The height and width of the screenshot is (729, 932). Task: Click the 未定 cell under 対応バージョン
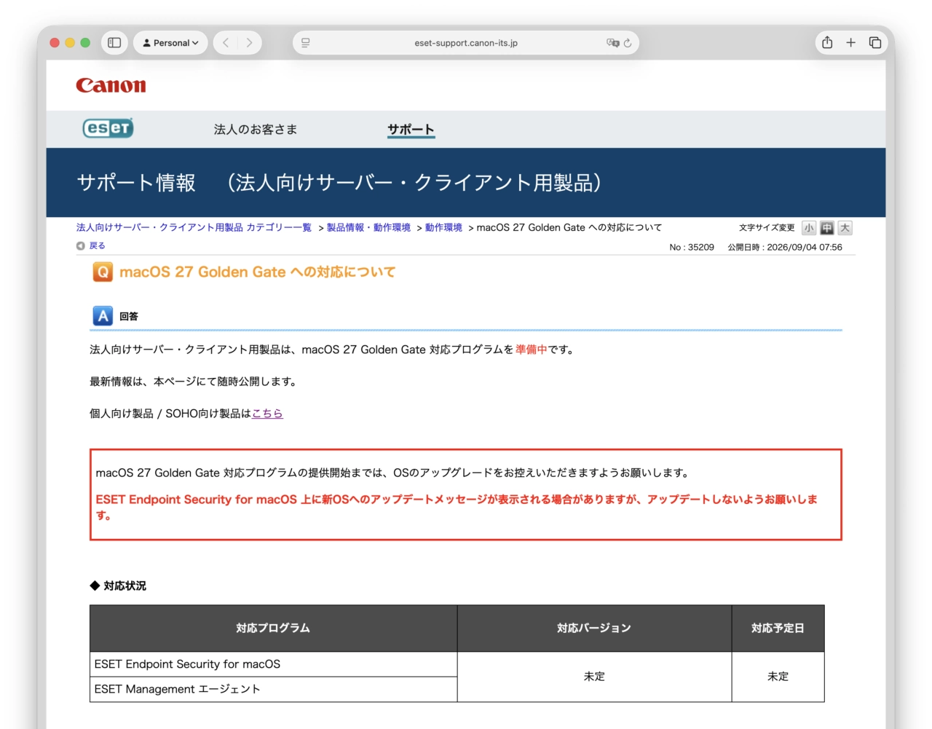(x=594, y=677)
